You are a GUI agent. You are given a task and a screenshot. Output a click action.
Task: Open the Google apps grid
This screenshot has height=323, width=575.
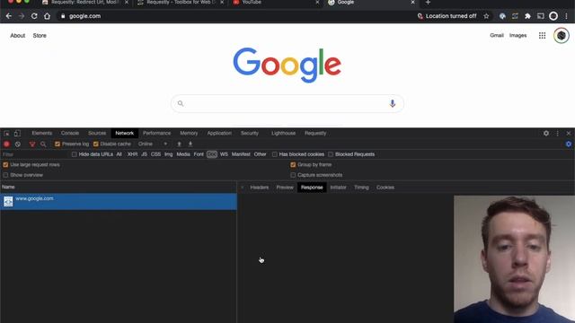(x=542, y=36)
